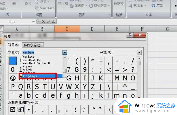
Task: Select Wingdings in font list
Action: 42,76
